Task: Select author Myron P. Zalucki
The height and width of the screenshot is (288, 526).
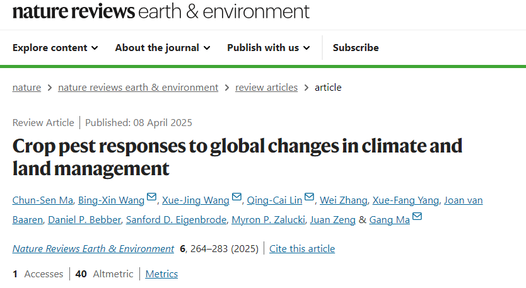Action: (x=270, y=220)
